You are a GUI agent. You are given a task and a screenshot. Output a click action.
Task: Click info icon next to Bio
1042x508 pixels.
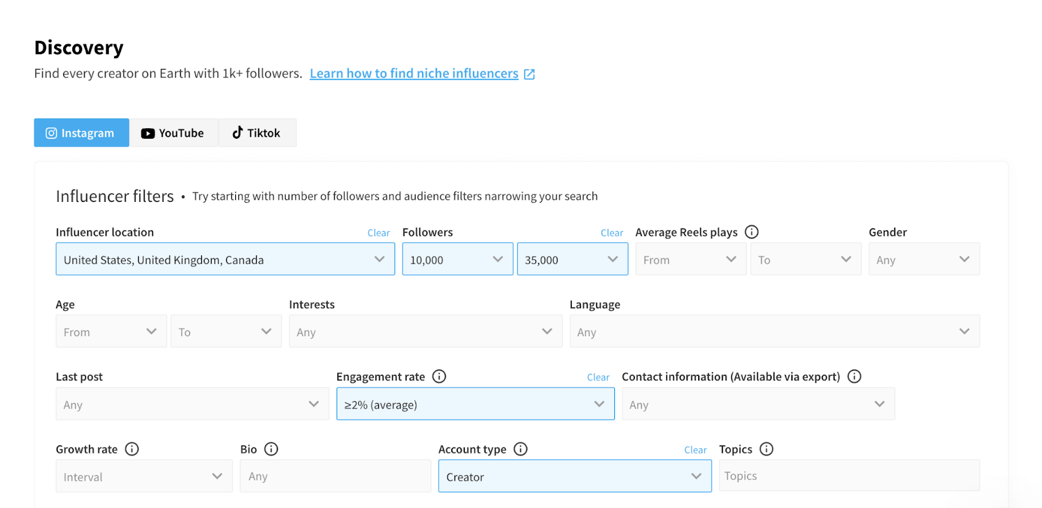pyautogui.click(x=272, y=449)
